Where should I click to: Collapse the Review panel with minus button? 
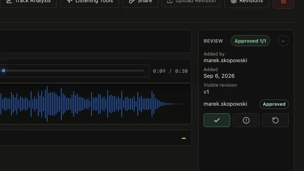click(283, 41)
